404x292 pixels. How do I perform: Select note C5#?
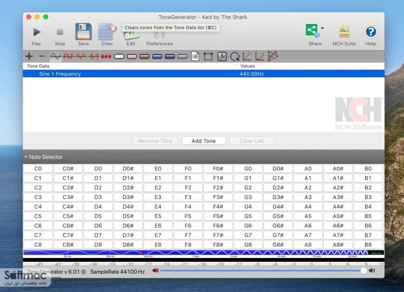pos(68,216)
